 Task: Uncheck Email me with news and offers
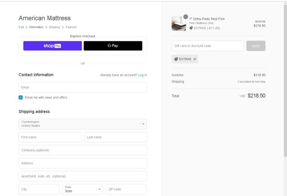21,97
